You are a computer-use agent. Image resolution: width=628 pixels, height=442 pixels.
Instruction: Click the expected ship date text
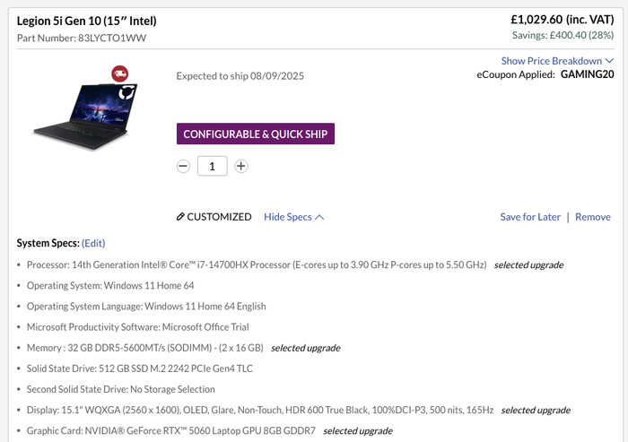tap(240, 76)
